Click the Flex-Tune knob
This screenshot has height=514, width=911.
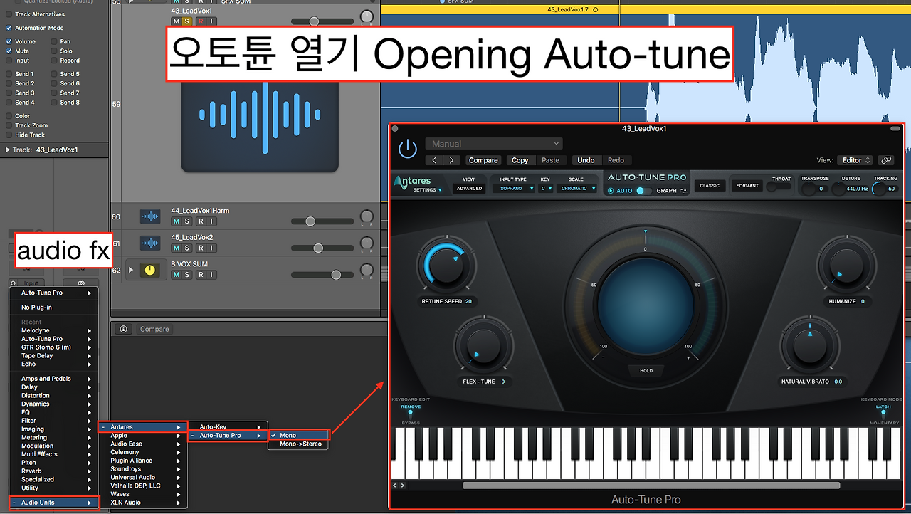(484, 347)
